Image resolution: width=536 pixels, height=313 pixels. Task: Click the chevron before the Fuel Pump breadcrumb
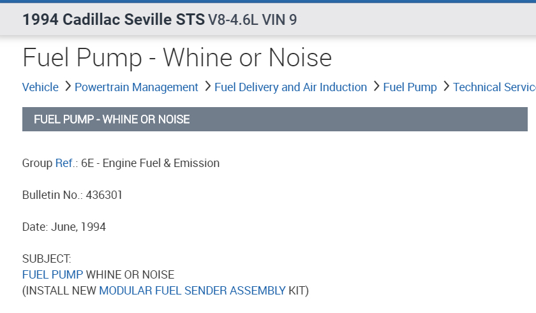[376, 87]
